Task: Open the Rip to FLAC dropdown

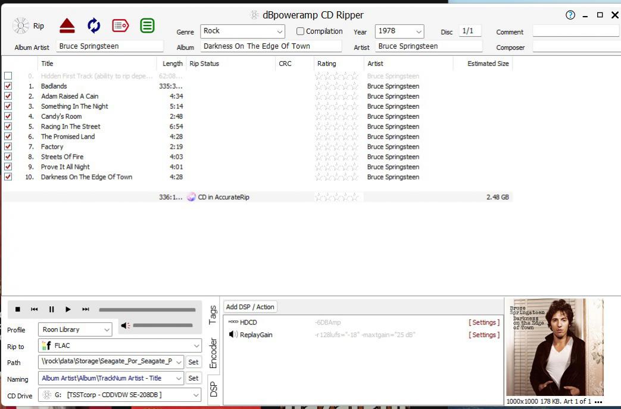Action: (196, 345)
